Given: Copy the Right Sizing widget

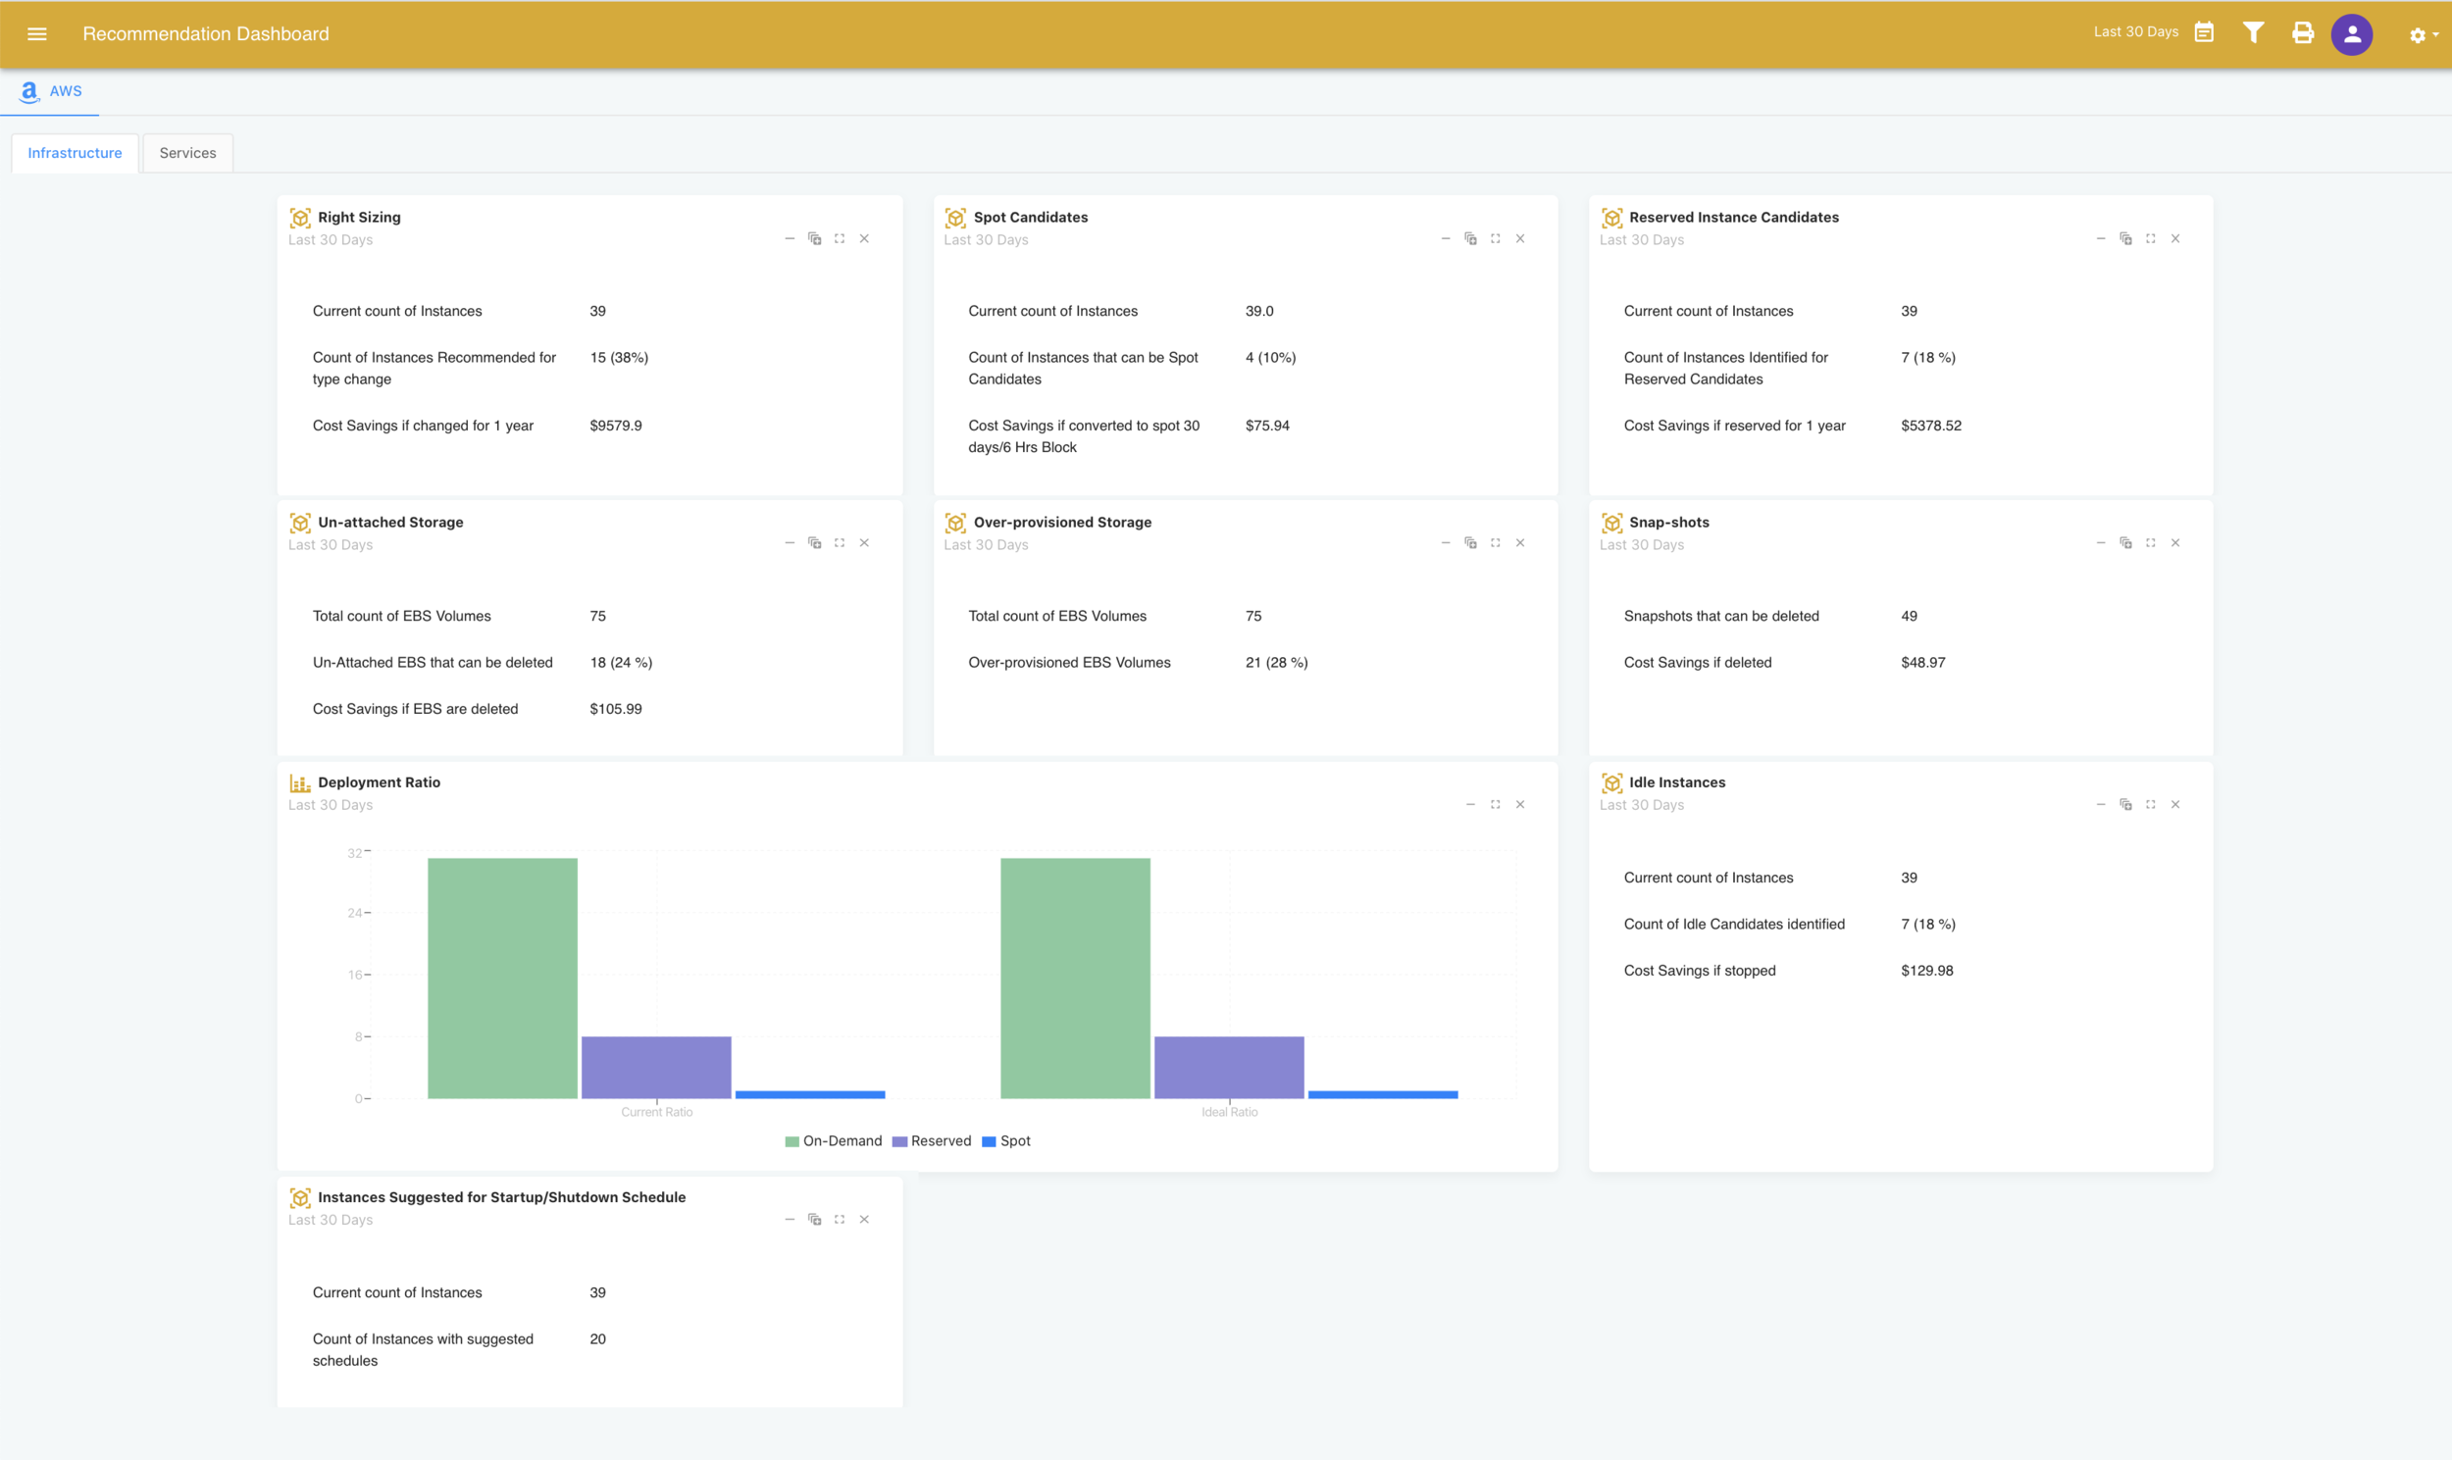Looking at the screenshot, I should point(815,239).
